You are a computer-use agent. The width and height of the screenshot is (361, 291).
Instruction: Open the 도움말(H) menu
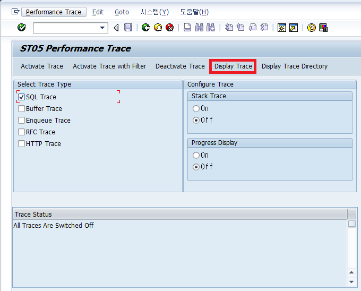194,12
